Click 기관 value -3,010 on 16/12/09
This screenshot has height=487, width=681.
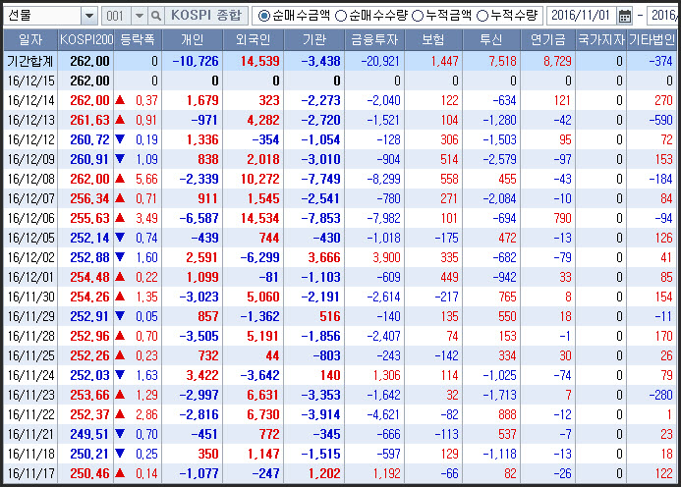(320, 159)
